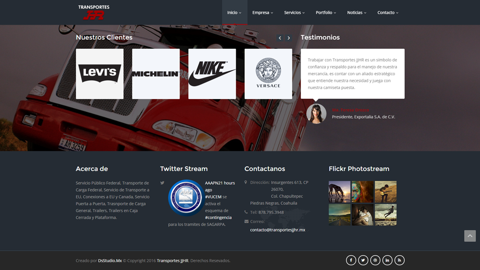
Task: Click the Twitter bird icon in stream
Action: click(162, 183)
